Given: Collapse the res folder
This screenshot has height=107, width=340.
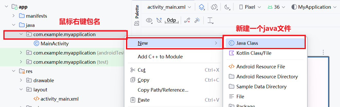Looking at the screenshot, I should coord(14,71).
